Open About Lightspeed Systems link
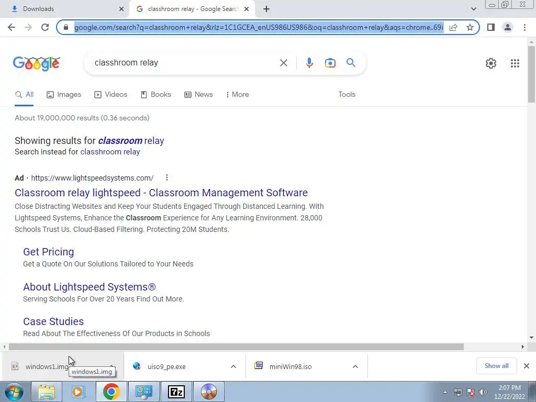This screenshot has height=402, width=536. (89, 287)
